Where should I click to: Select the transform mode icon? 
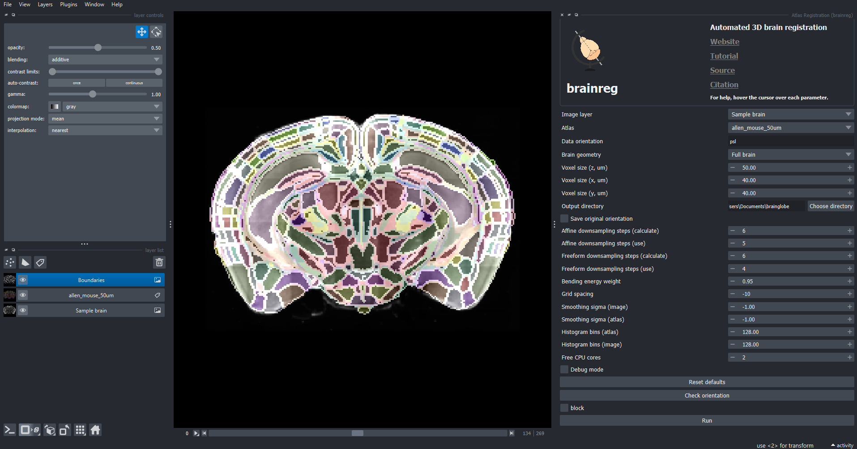coord(156,32)
